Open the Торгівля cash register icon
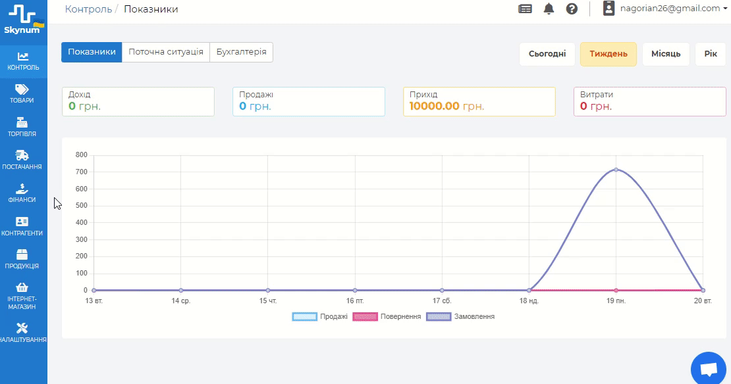Image resolution: width=731 pixels, height=384 pixels. 22,122
